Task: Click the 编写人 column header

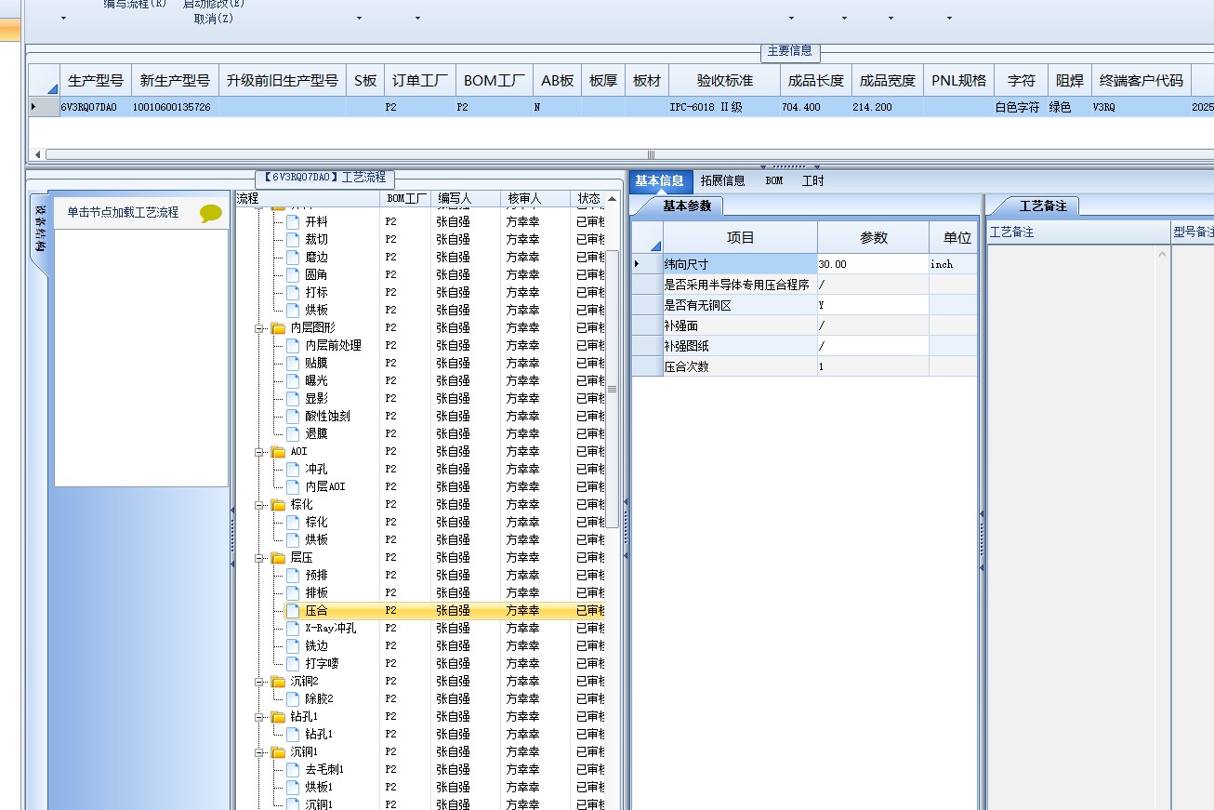Action: click(x=467, y=198)
